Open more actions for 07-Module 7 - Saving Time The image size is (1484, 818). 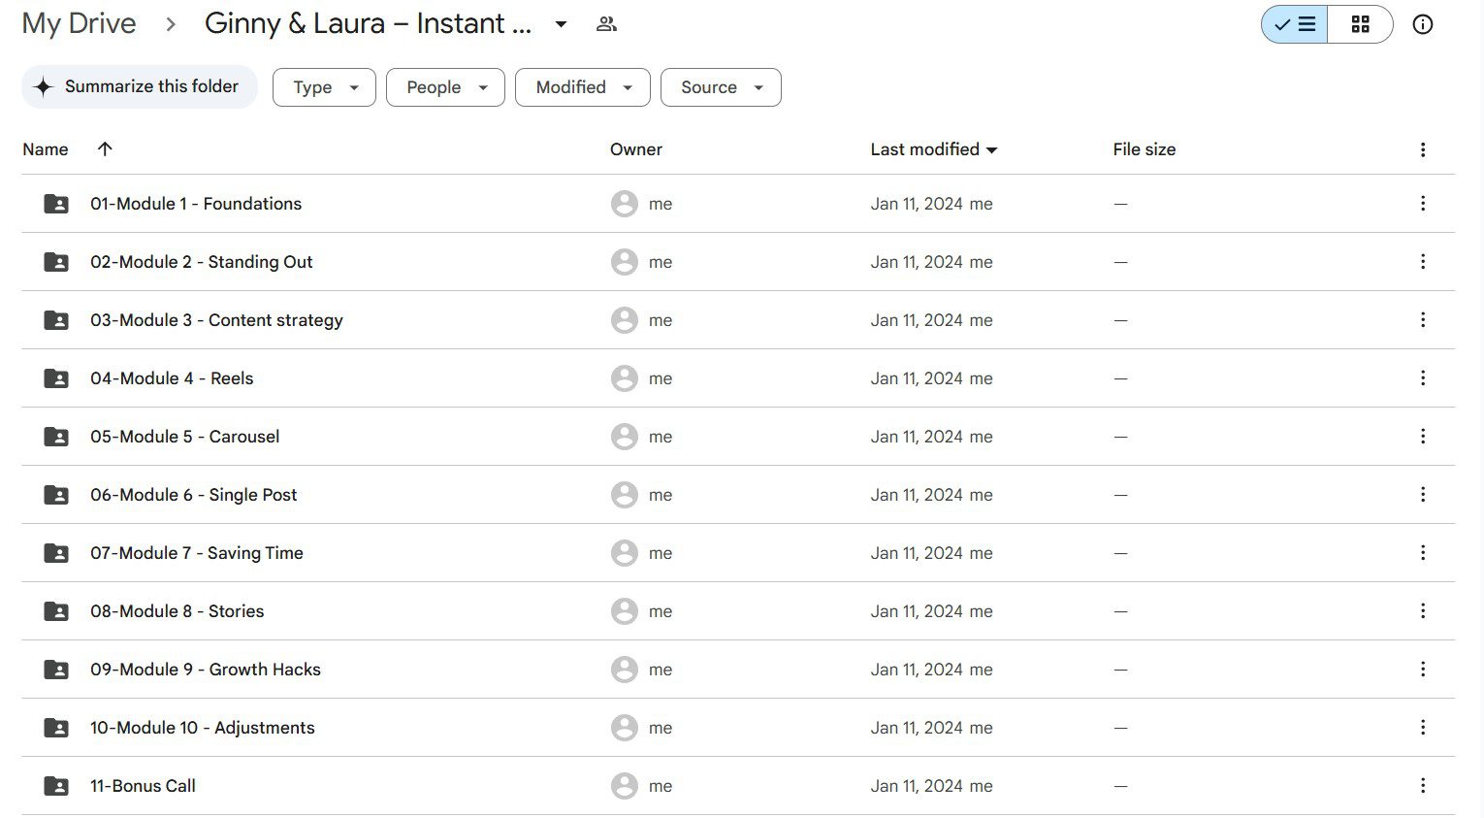coord(1422,553)
